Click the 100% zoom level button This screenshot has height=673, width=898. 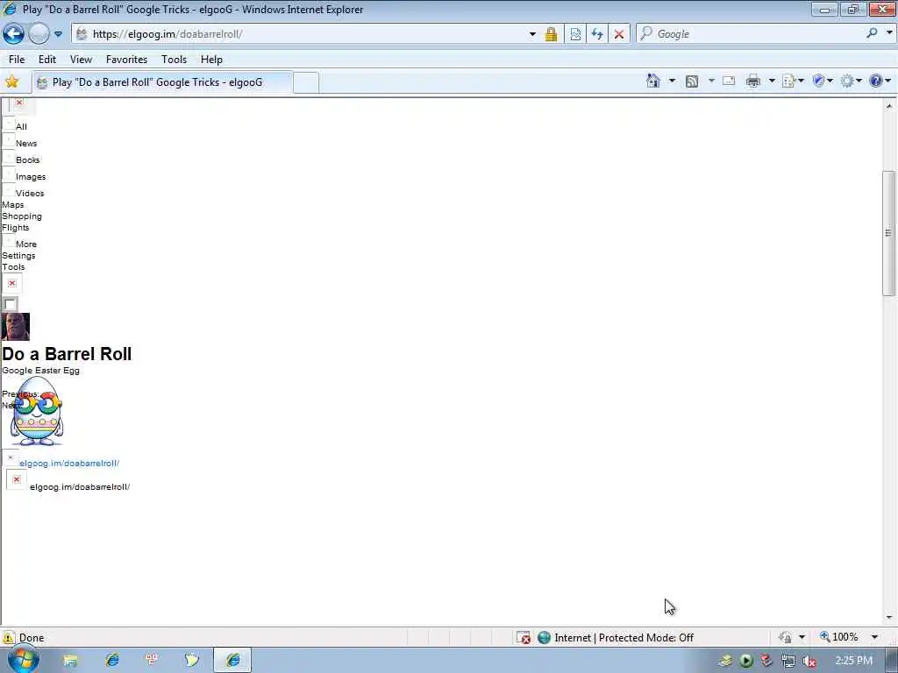coord(839,637)
